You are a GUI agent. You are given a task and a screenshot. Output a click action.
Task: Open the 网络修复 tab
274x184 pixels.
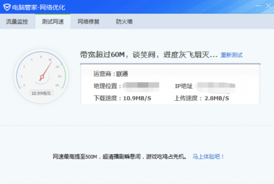(x=88, y=22)
